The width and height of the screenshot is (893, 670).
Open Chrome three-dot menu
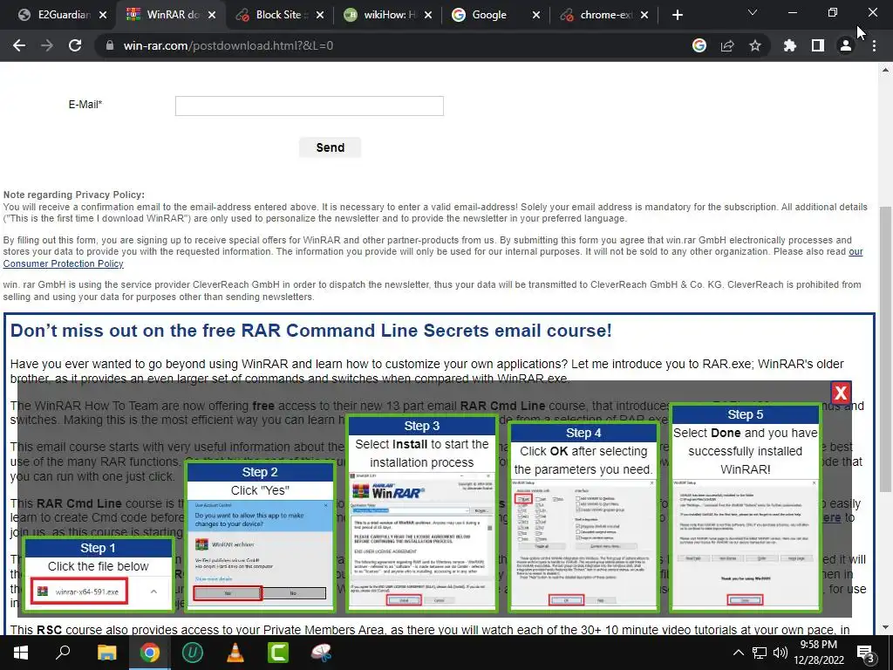coord(874,45)
